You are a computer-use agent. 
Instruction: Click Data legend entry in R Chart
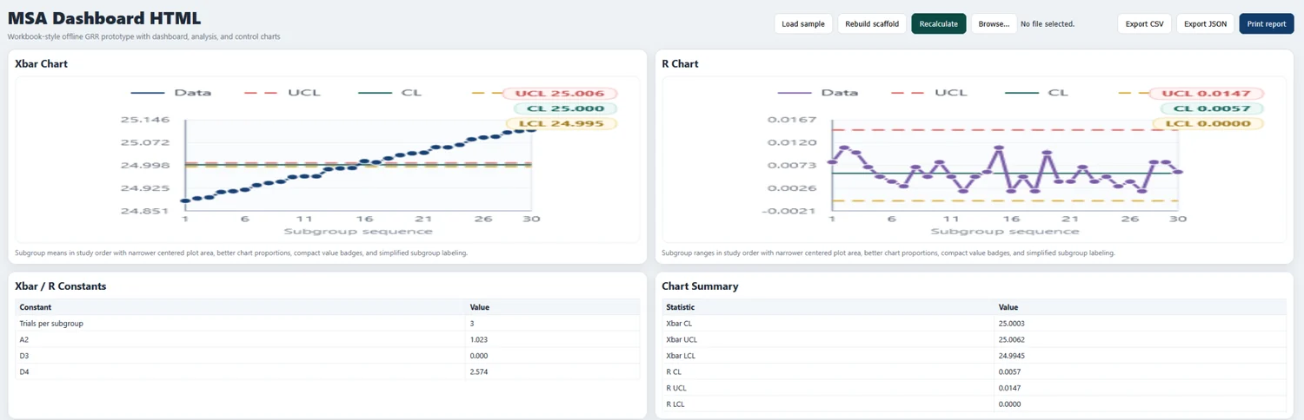[x=817, y=92]
